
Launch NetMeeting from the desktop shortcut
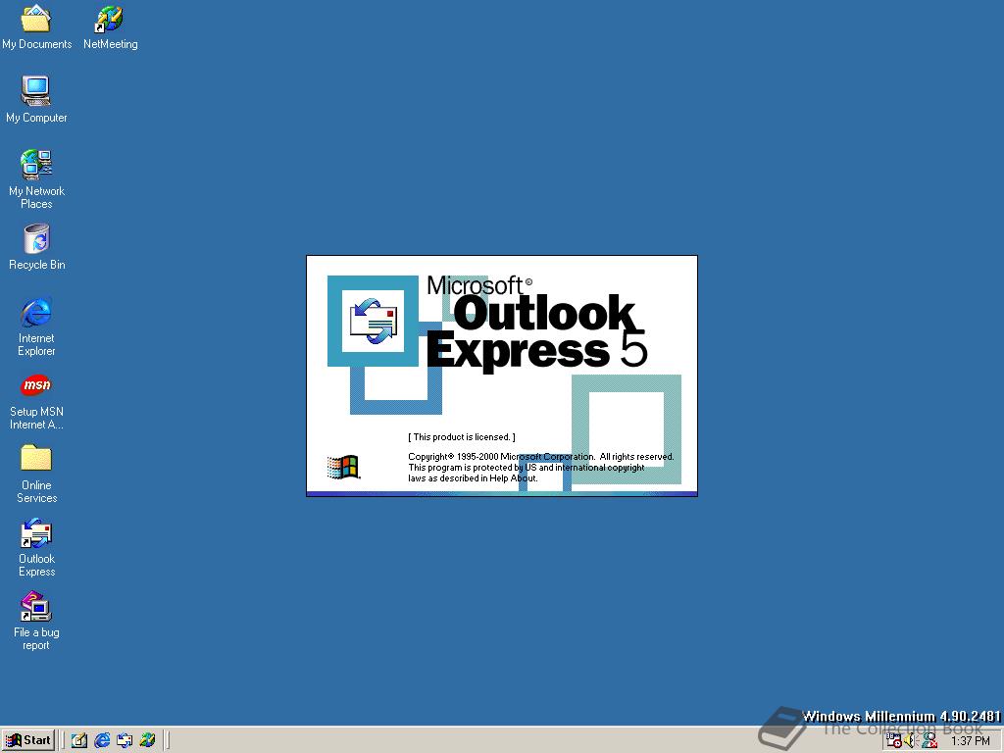pos(110,26)
